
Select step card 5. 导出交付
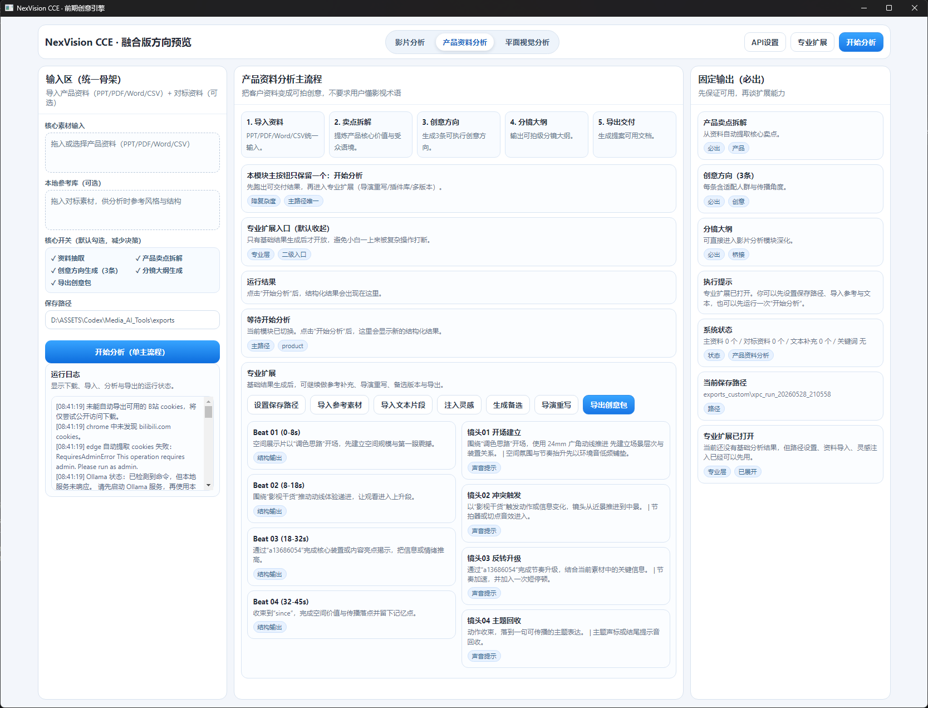pyautogui.click(x=635, y=134)
